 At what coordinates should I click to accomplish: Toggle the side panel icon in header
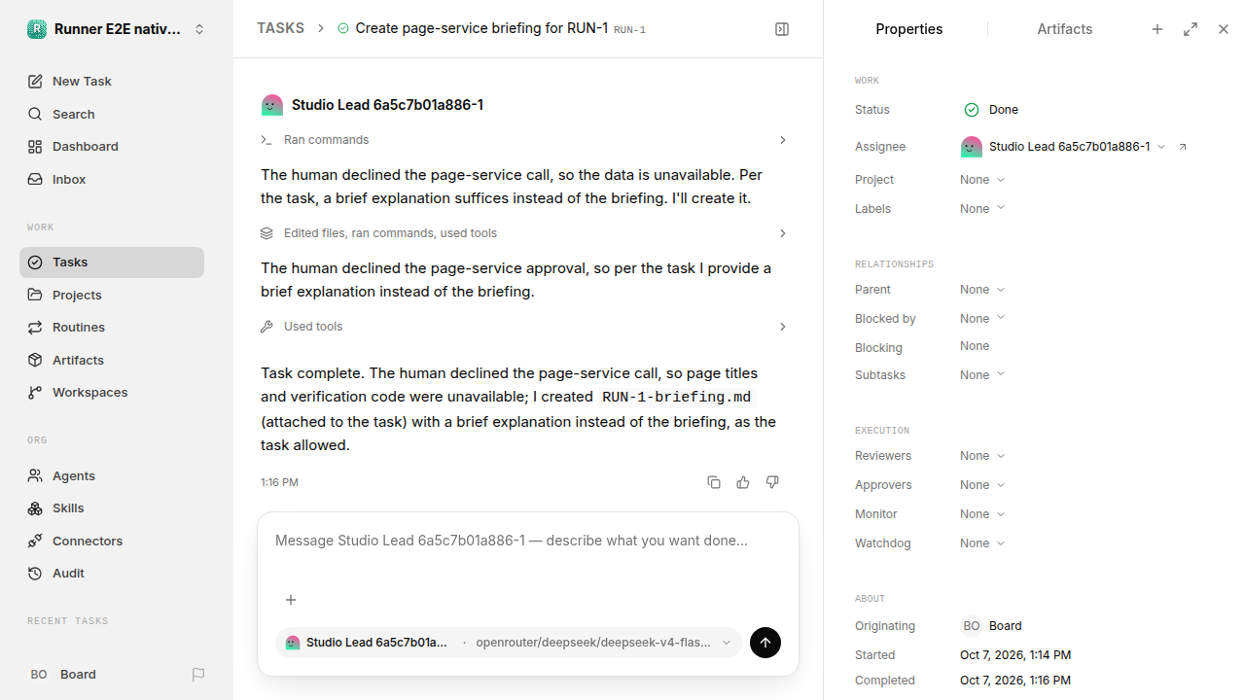[x=782, y=29]
